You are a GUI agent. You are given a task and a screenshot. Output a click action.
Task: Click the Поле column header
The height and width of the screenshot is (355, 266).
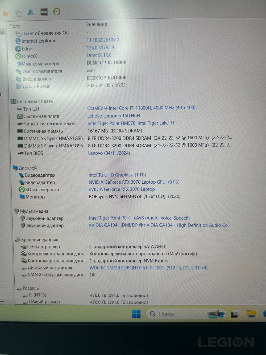tap(15, 26)
